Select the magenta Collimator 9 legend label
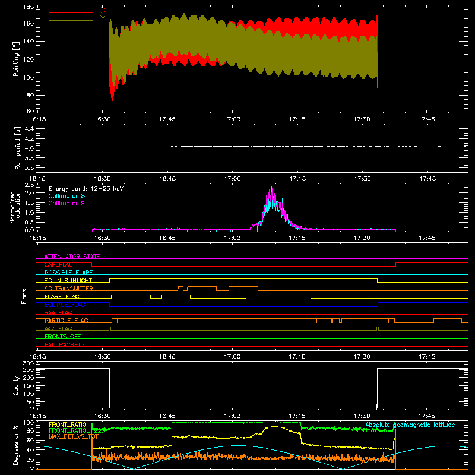Viewport: 475px width, 475px height. 66,203
